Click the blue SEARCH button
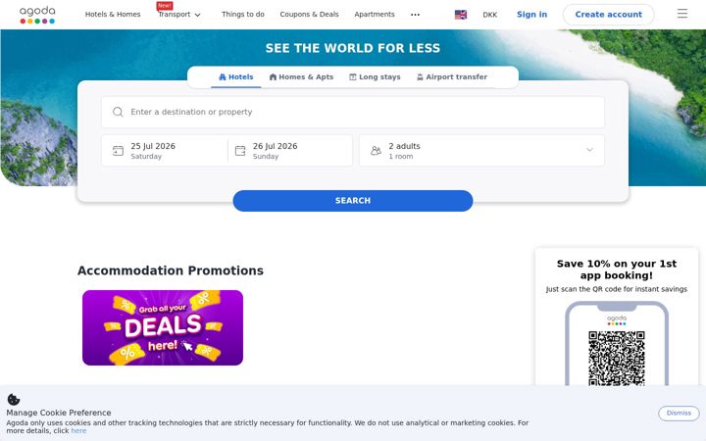Screen dimensions: 706x441 tap(353, 201)
